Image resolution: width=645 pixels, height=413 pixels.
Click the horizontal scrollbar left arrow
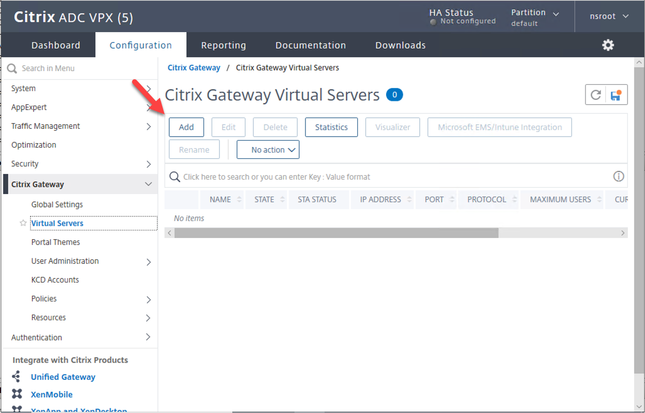[x=169, y=233]
